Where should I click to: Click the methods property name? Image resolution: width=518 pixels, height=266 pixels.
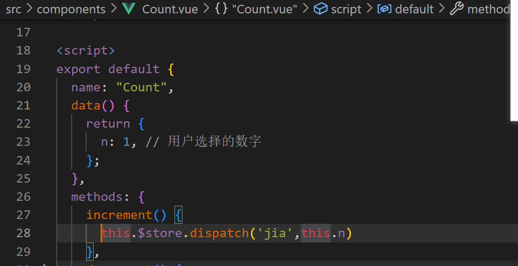(x=97, y=197)
